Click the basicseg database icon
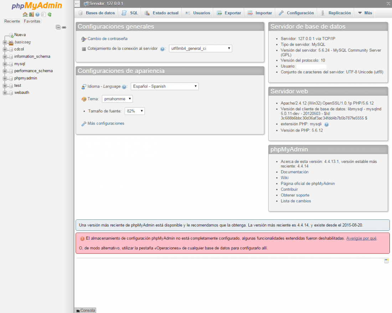This screenshot has width=392, height=313. point(11,42)
